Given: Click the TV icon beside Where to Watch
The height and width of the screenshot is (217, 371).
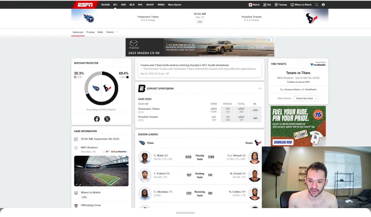Looking at the screenshot, I should [76, 193].
